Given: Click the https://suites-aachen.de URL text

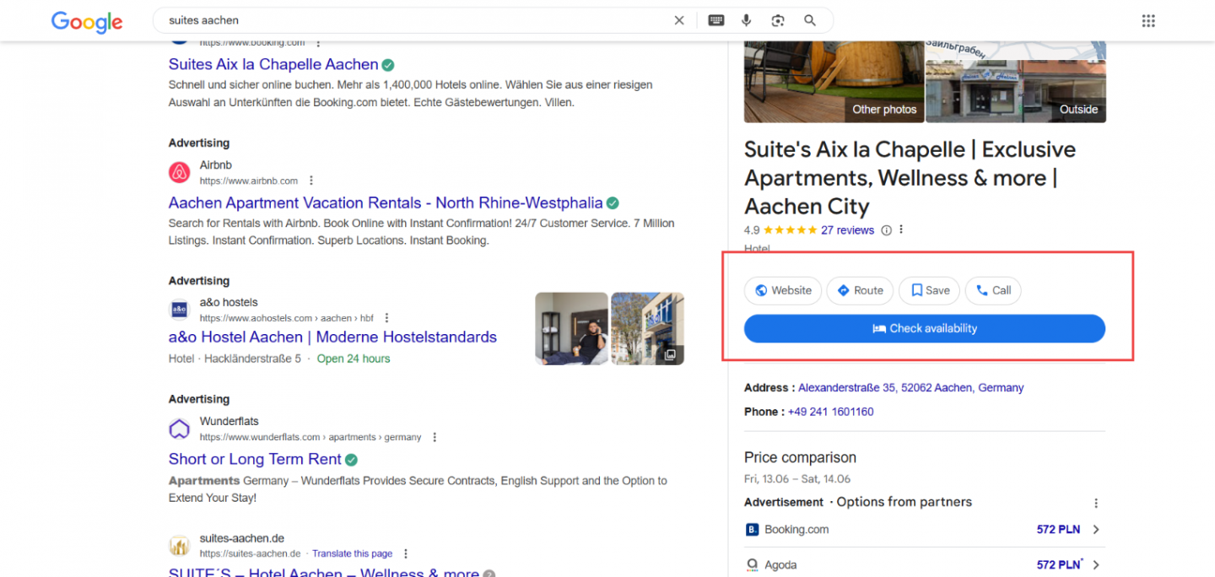Looking at the screenshot, I should pyautogui.click(x=250, y=553).
